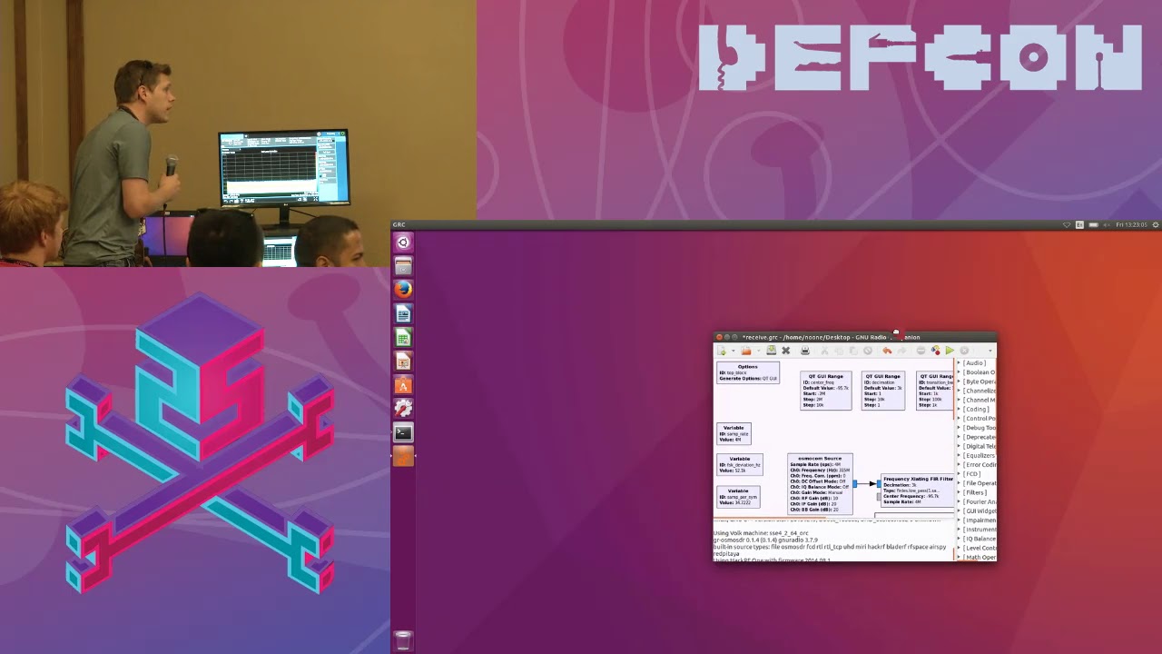1162x654 pixels.
Task: Expand the [Filters] block category
Action: (x=959, y=492)
